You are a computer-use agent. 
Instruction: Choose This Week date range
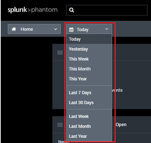(x=89, y=59)
